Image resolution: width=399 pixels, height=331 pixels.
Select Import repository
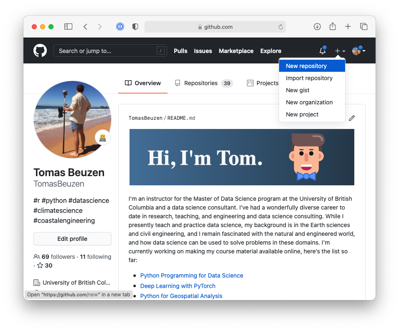pos(312,78)
